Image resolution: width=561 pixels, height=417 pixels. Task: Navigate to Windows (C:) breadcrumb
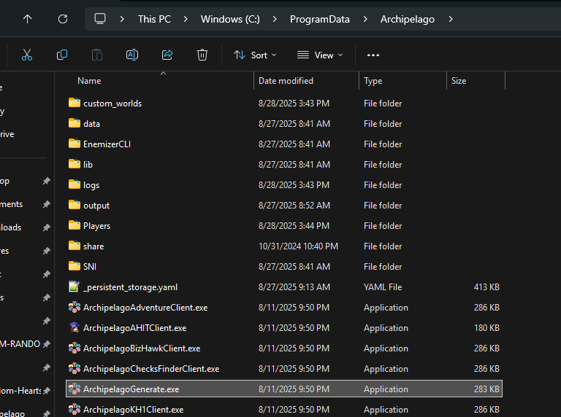(230, 19)
